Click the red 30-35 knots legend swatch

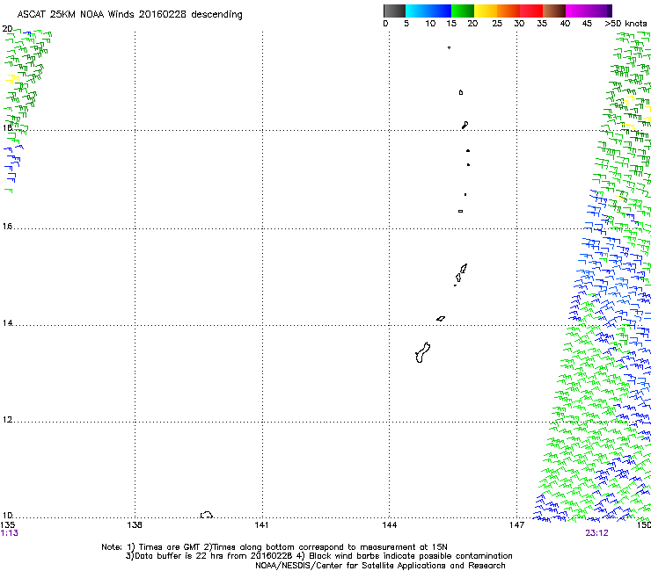click(531, 11)
